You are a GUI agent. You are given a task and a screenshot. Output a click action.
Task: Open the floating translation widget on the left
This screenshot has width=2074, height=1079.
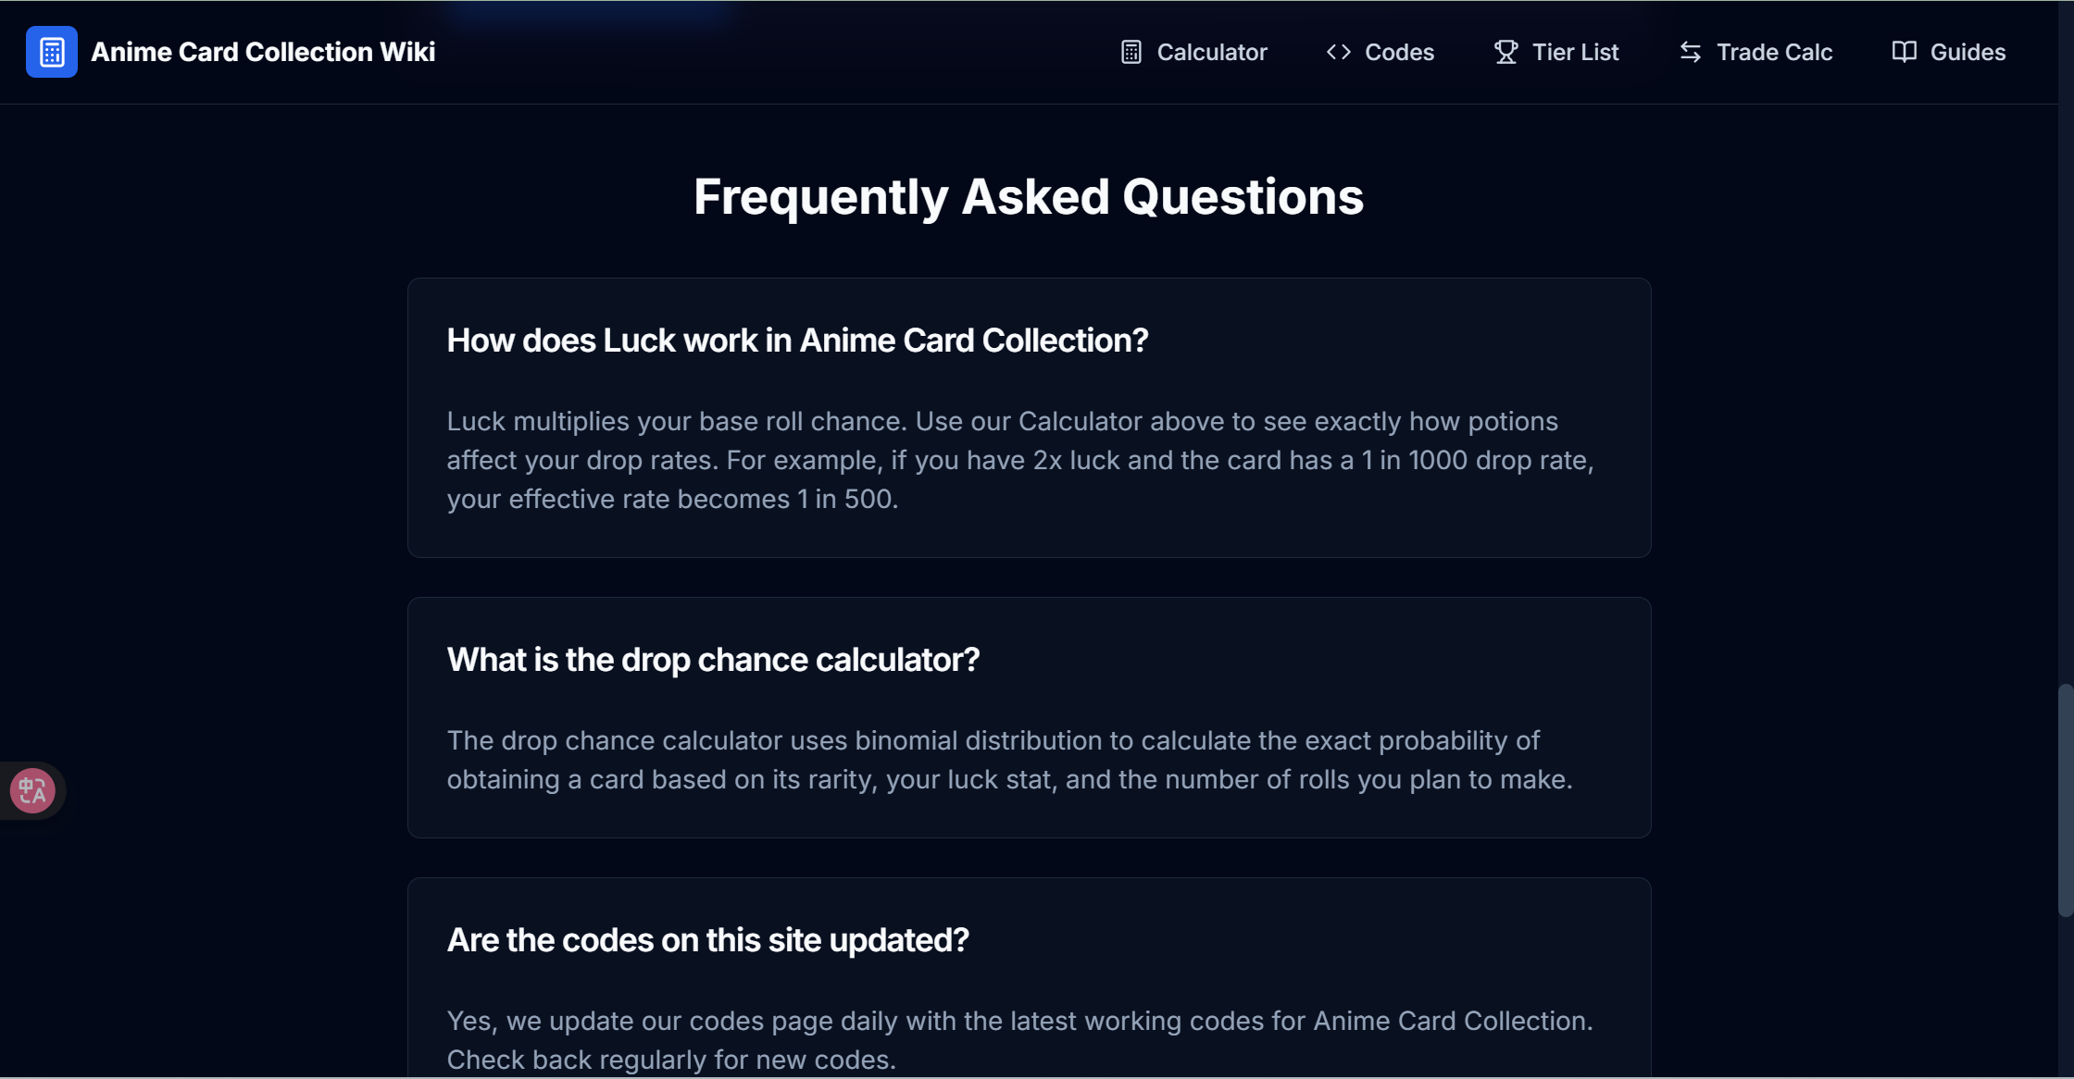coord(32,790)
